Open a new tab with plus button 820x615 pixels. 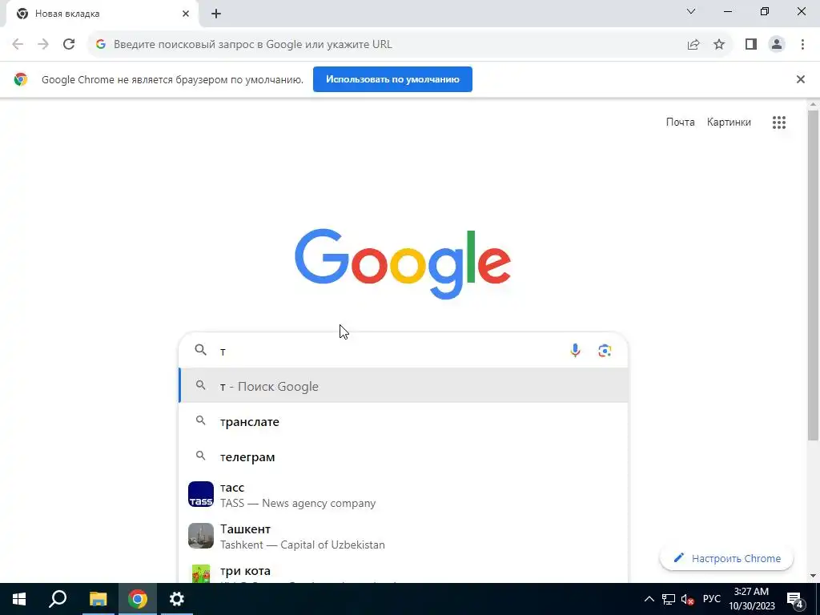click(216, 14)
